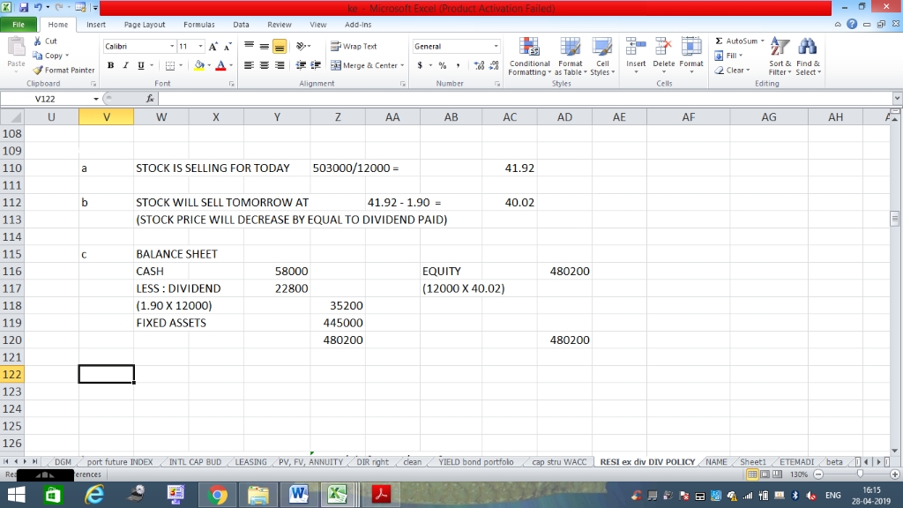Click the Format Painter icon
This screenshot has width=903, height=508.
coord(38,71)
